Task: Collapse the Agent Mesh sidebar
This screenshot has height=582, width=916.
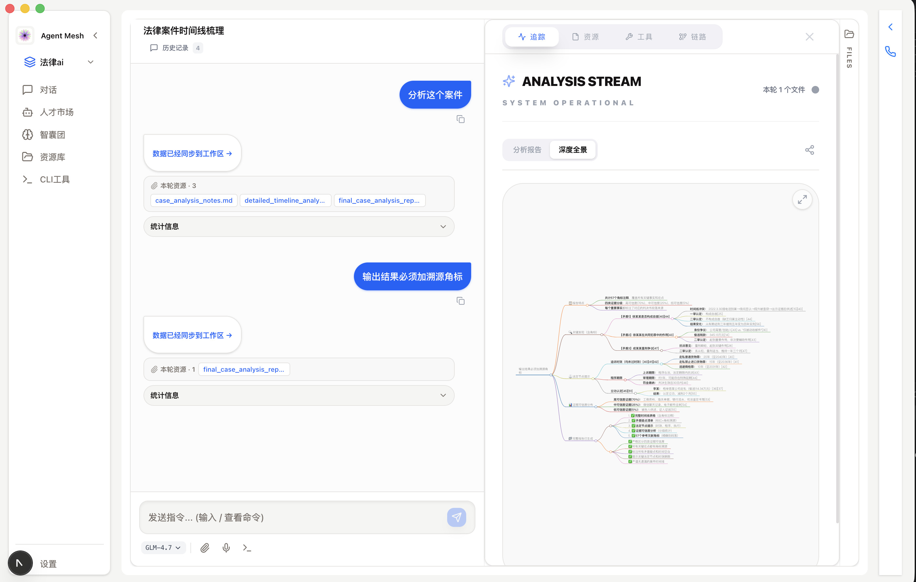Action: click(96, 35)
